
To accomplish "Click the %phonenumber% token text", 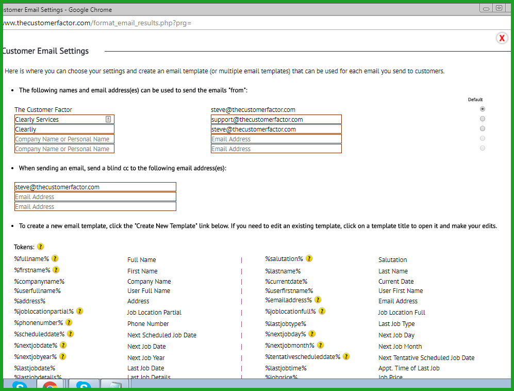I will coord(38,323).
